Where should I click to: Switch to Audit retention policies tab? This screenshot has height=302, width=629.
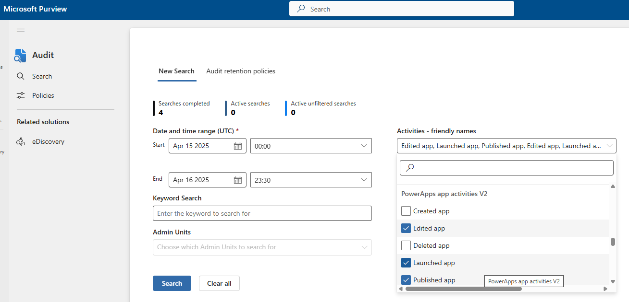241,71
